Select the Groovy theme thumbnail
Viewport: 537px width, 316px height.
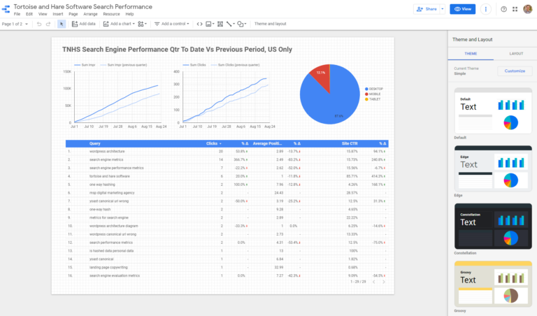493,284
